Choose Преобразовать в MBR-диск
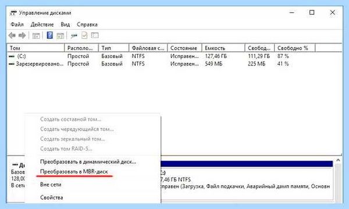 point(74,172)
